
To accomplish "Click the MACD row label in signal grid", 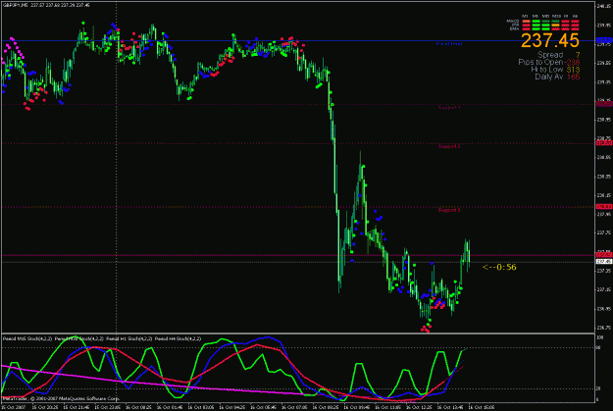I will coord(513,22).
